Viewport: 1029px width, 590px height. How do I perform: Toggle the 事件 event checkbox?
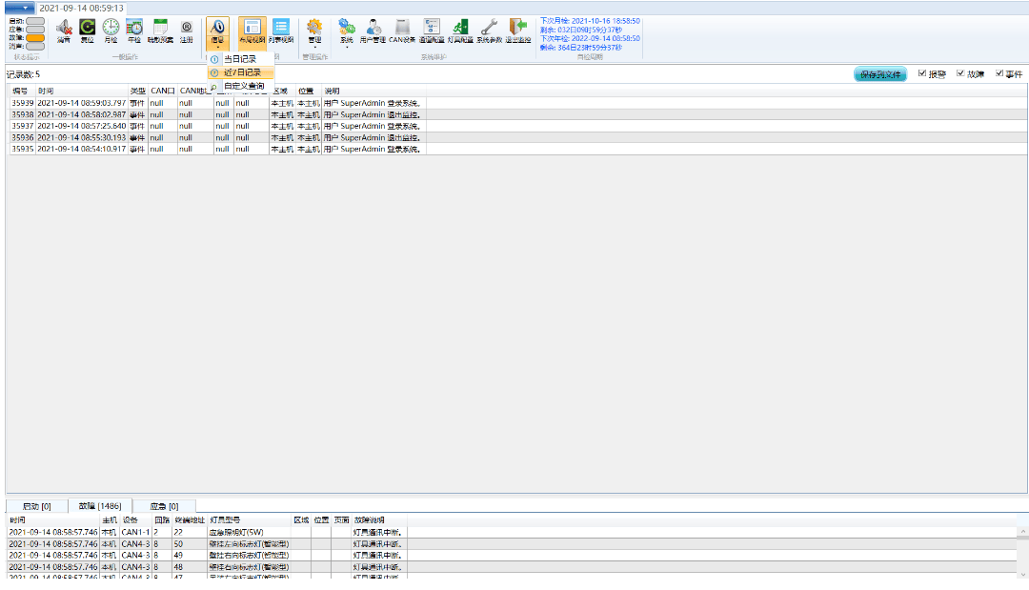(999, 73)
